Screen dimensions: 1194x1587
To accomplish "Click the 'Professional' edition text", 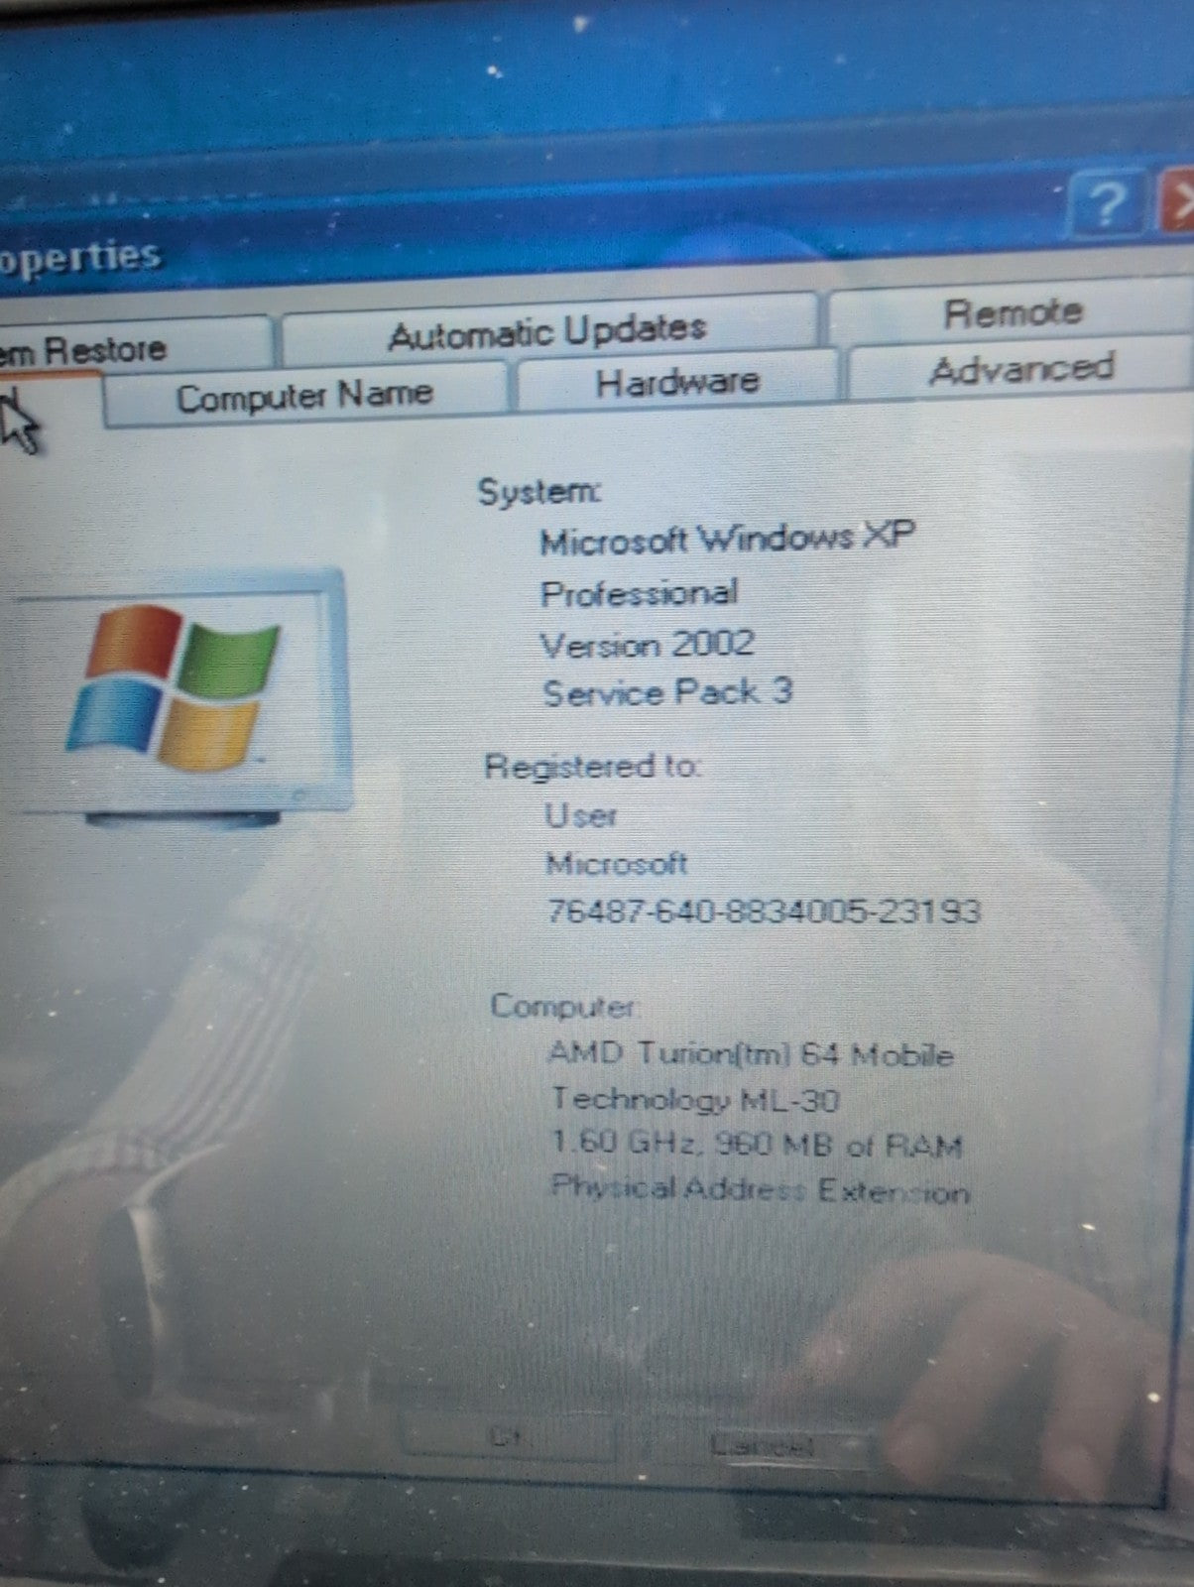I will (640, 593).
